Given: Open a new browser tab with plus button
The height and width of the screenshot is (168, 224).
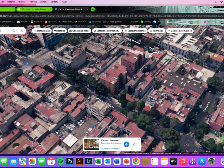Looking at the screenshot, I should point(93,9).
